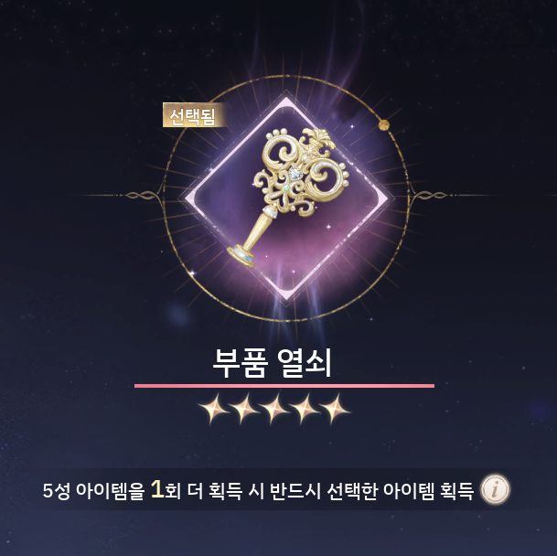
Task: Click the left swirl ornament on the ring
Action: pyautogui.click(x=142, y=195)
